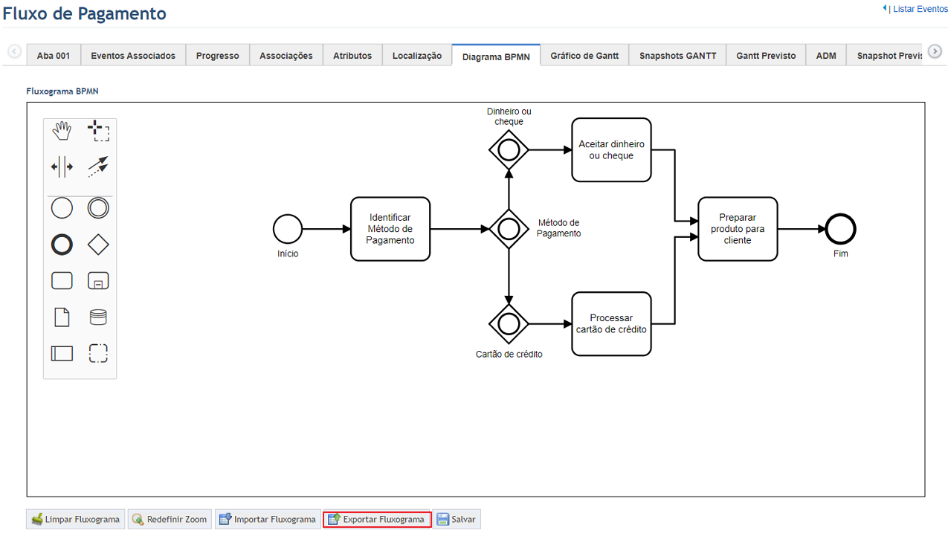Open the Eventos Associados tab
Image resolution: width=948 pixels, height=533 pixels.
point(133,56)
